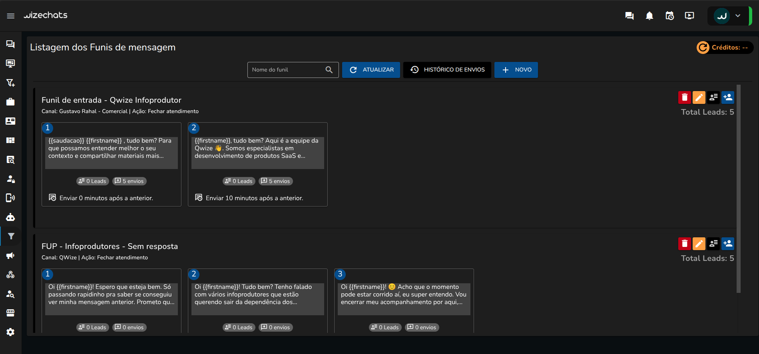The height and width of the screenshot is (354, 759).
Task: Open the kanban board icon in sidebar
Action: [x=11, y=140]
